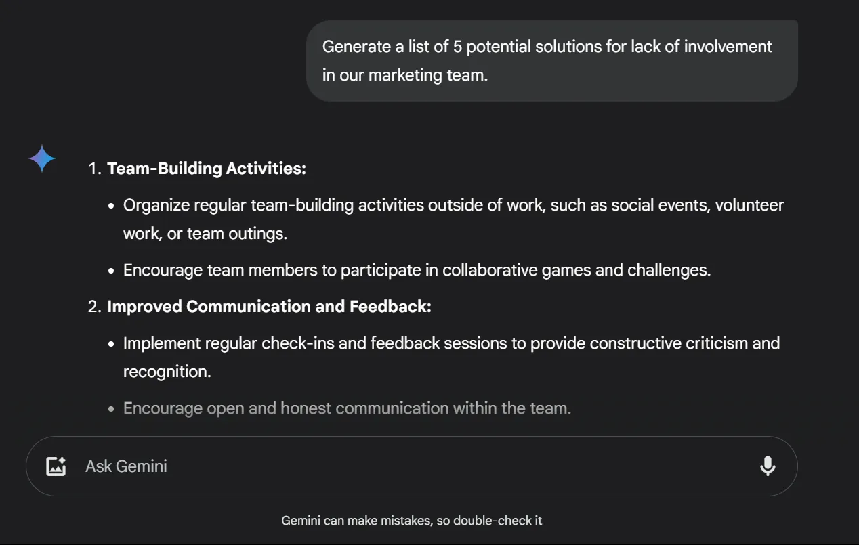Click the Gemini can make mistakes disclaimer
The width and height of the screenshot is (859, 545).
tap(412, 521)
